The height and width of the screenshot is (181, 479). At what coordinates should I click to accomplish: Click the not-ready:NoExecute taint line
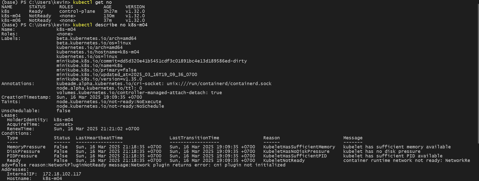pos(109,102)
